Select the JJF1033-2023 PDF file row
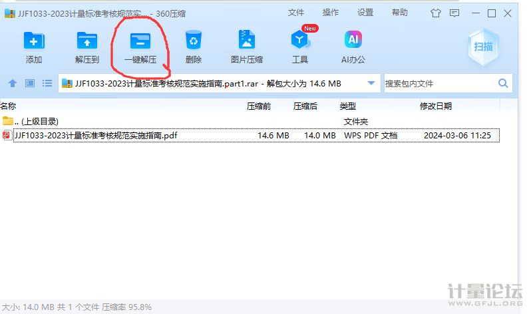 (96, 135)
